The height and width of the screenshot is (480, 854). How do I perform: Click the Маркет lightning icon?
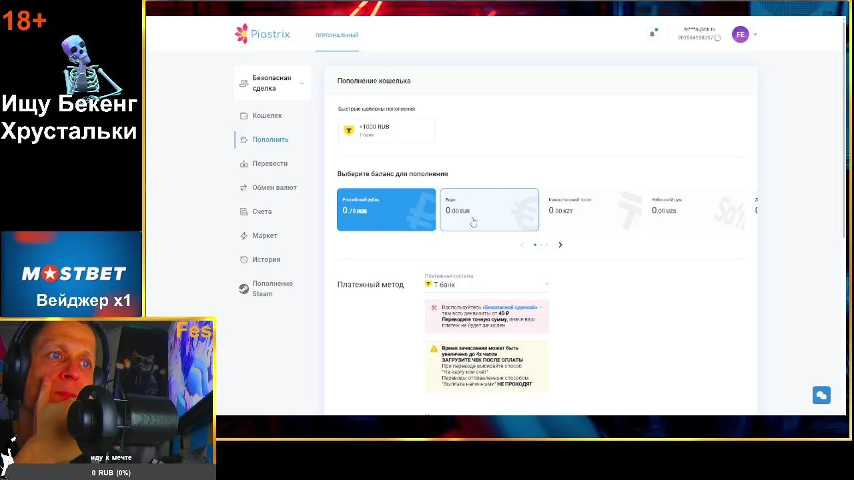(x=244, y=236)
